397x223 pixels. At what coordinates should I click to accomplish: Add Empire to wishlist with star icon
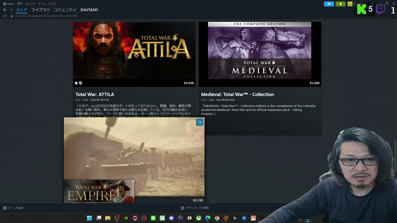coord(200,122)
